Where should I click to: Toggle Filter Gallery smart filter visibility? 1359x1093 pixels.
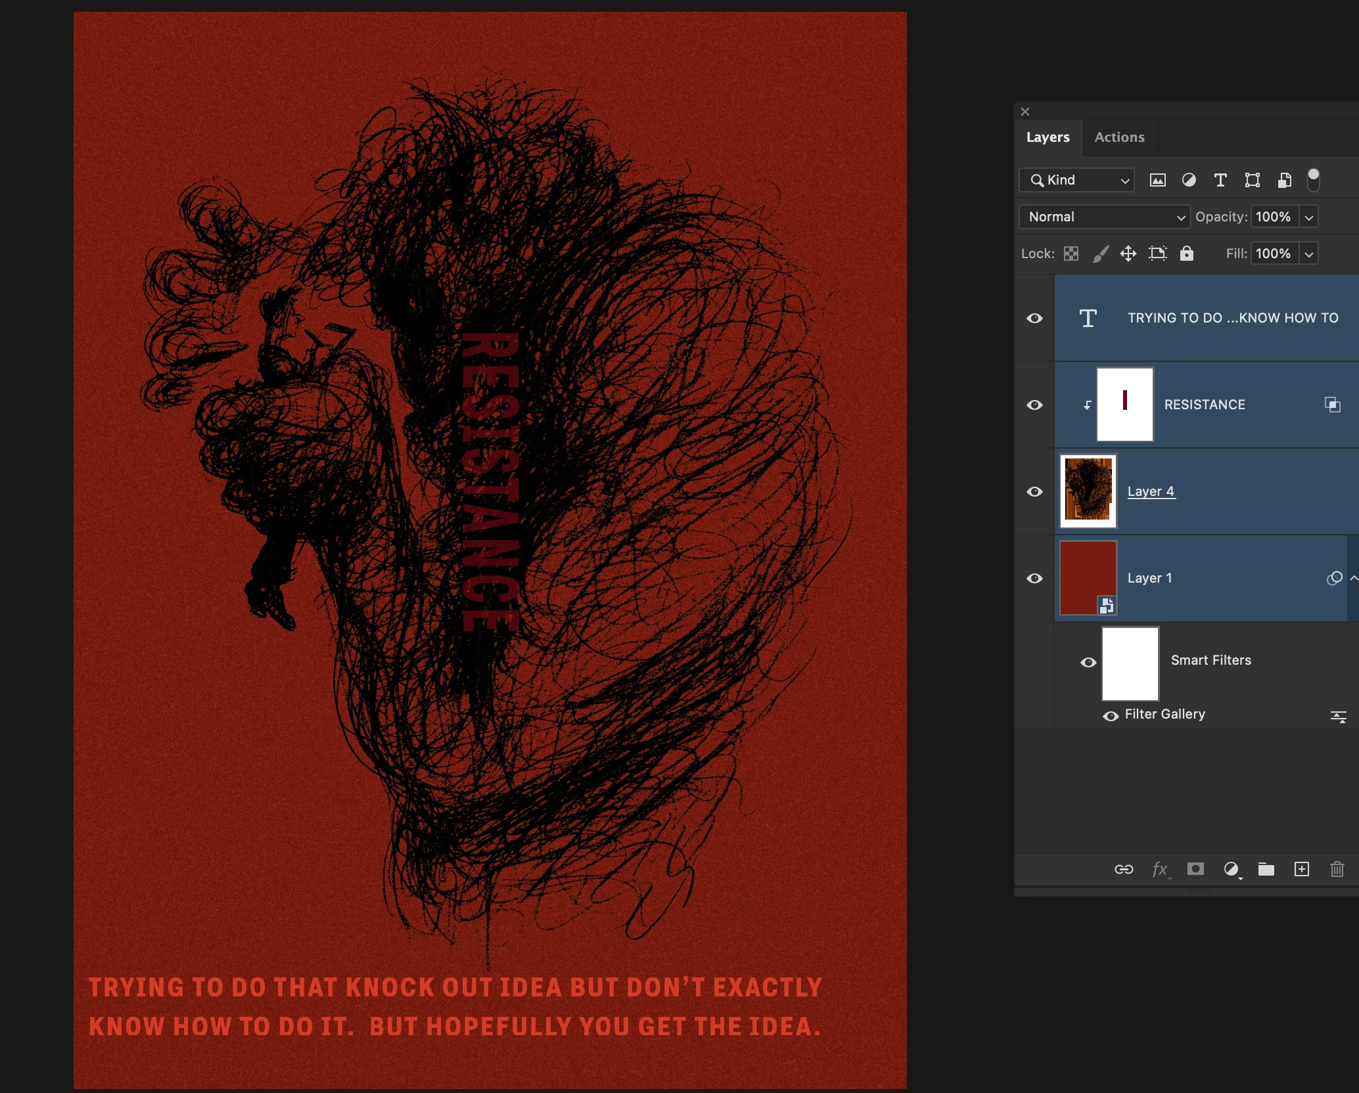click(1111, 716)
